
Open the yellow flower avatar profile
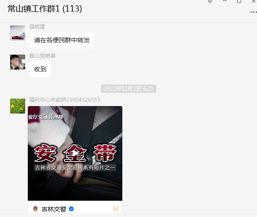coord(18,106)
